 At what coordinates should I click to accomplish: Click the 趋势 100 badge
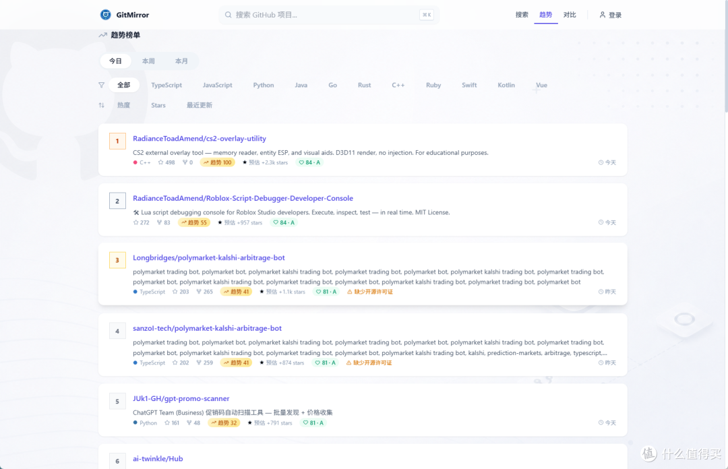[218, 162]
